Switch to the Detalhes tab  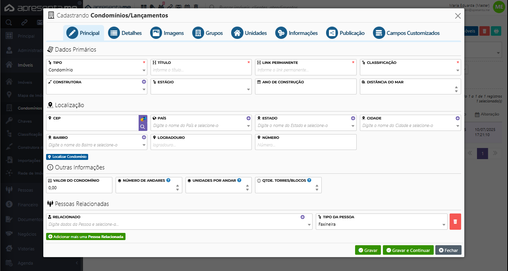tap(125, 33)
